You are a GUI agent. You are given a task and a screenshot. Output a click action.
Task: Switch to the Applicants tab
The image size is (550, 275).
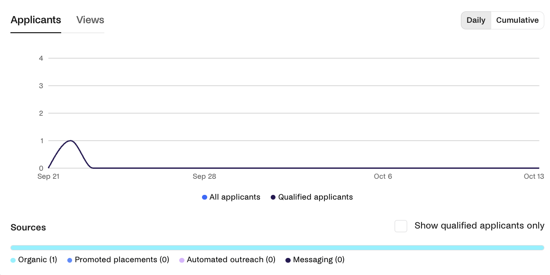(36, 20)
